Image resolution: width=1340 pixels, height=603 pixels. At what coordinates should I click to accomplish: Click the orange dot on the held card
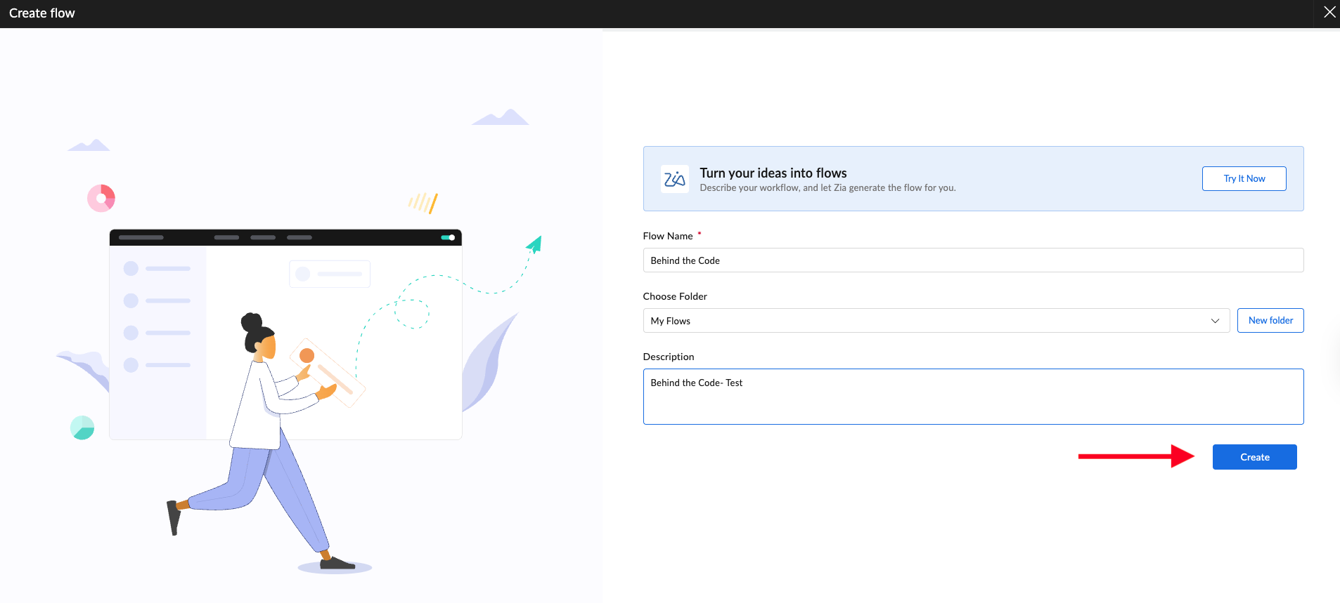point(307,355)
